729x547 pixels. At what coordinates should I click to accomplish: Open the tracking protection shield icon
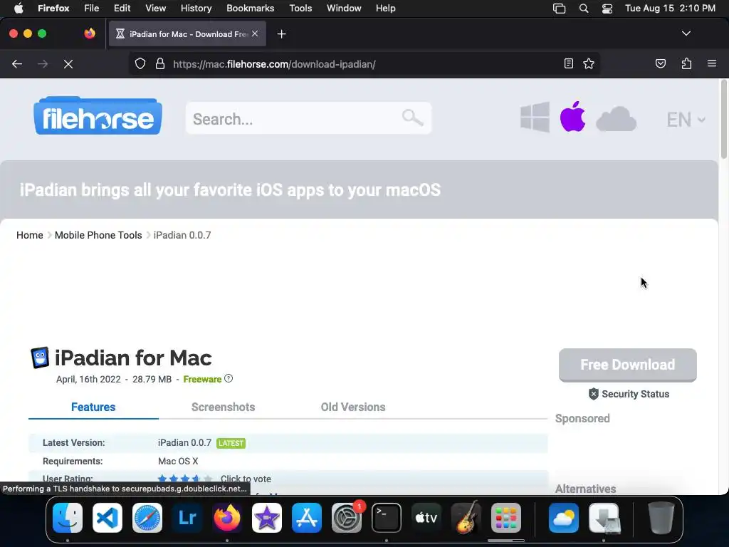click(x=140, y=63)
